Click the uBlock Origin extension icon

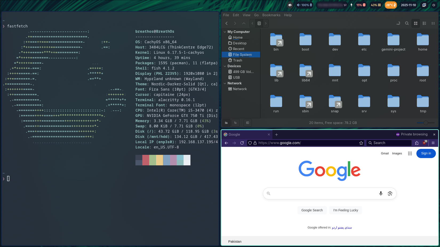pos(424,143)
